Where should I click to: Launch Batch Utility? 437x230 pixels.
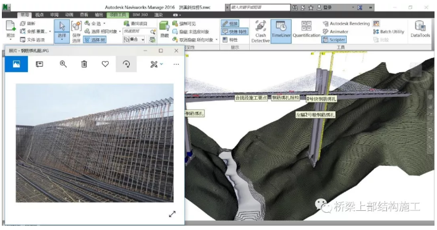389,31
